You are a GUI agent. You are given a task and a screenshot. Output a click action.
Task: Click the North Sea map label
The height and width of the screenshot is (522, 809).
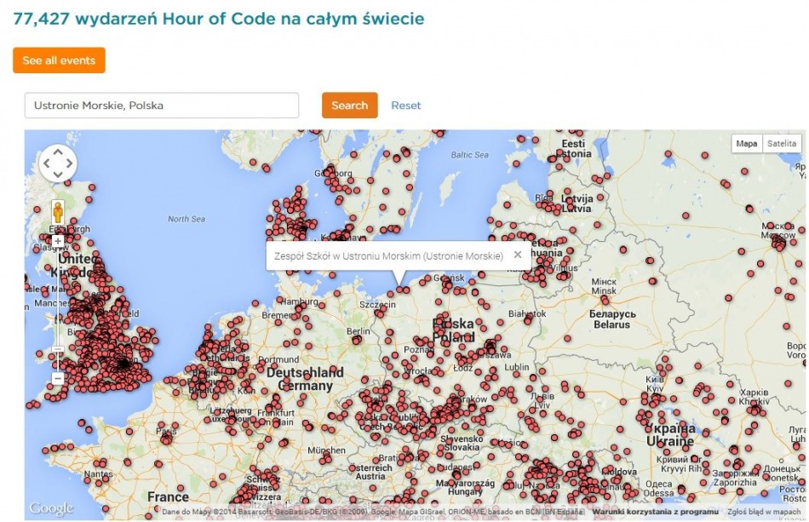186,219
